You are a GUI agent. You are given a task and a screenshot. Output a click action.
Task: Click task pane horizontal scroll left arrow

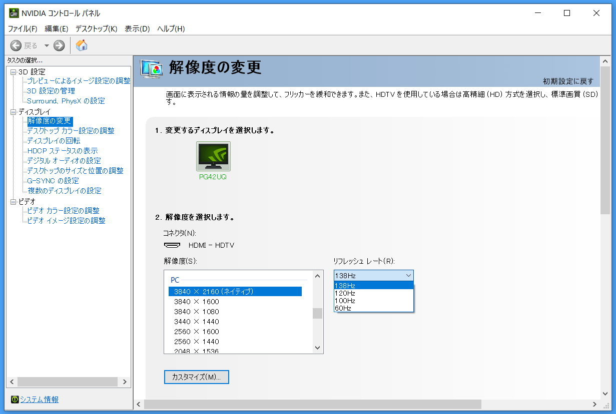(12, 382)
